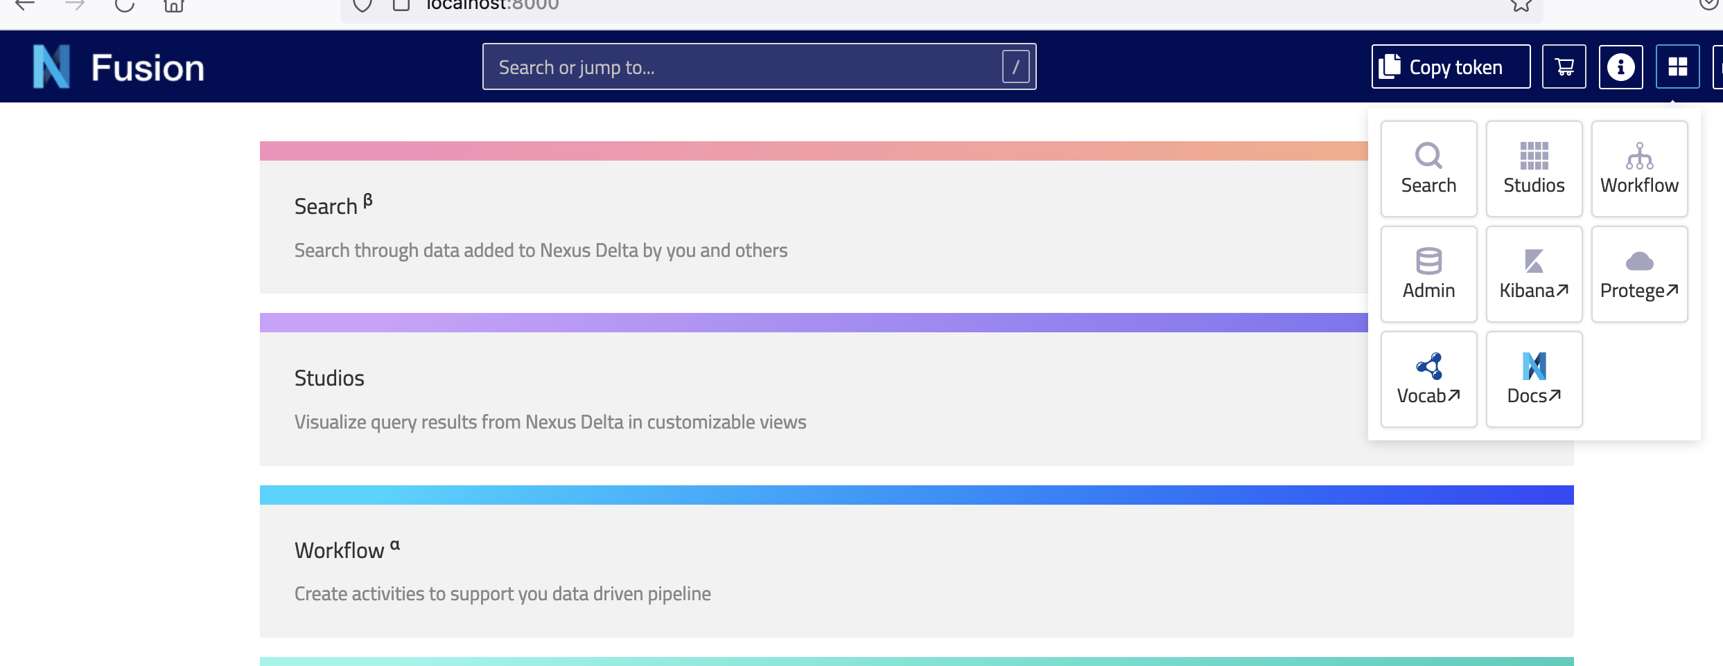Click Workflow card description text
1723x666 pixels.
(x=502, y=593)
